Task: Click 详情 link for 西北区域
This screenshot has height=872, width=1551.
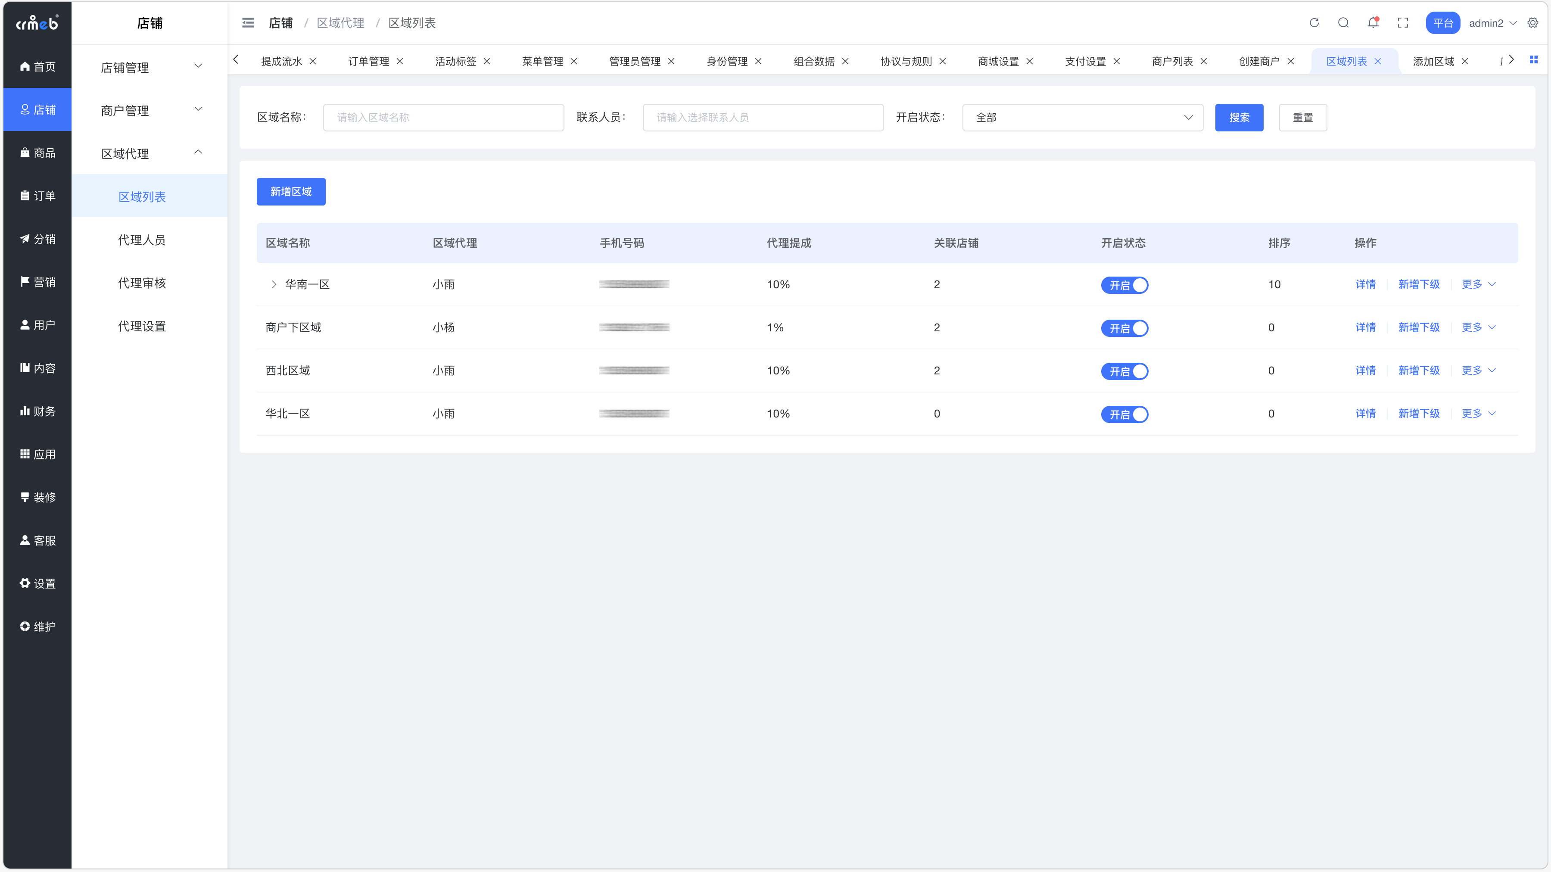Action: coord(1365,371)
